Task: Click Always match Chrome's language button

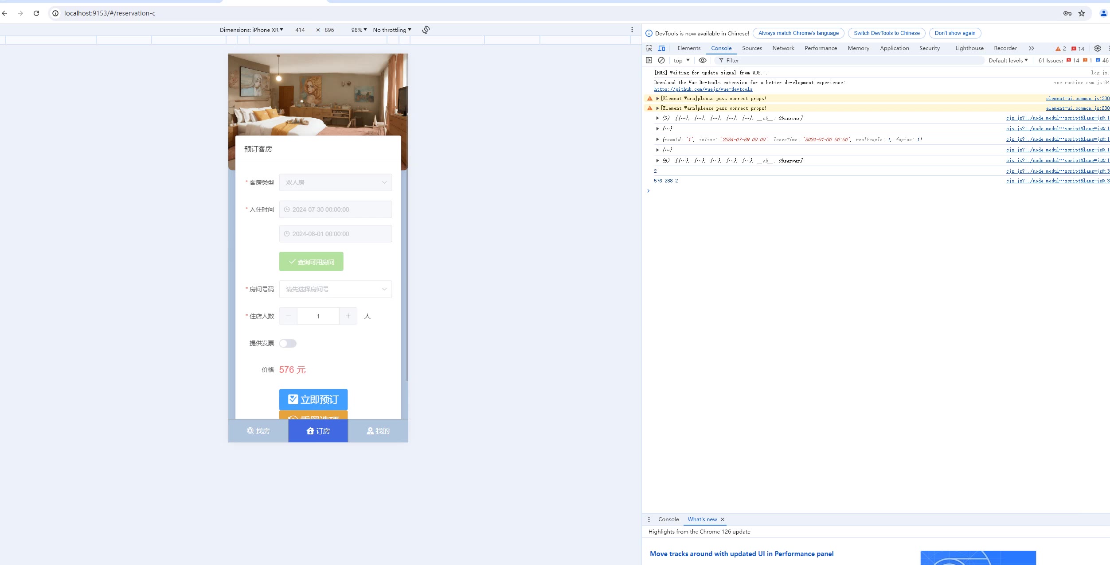Action: (x=798, y=33)
